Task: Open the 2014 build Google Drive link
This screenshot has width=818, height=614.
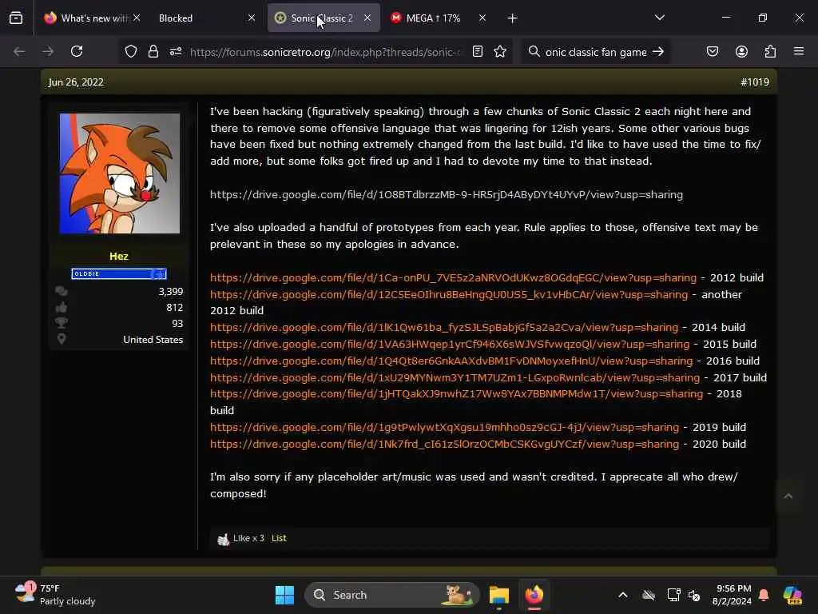Action: 444,327
